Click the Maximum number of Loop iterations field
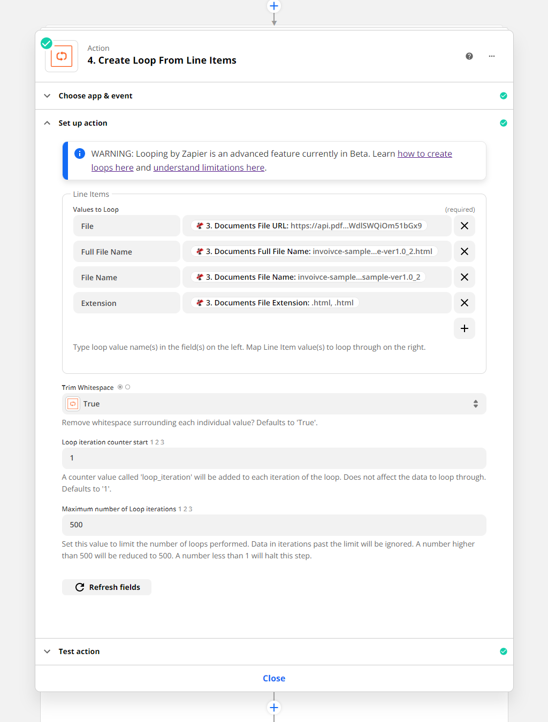 [274, 525]
